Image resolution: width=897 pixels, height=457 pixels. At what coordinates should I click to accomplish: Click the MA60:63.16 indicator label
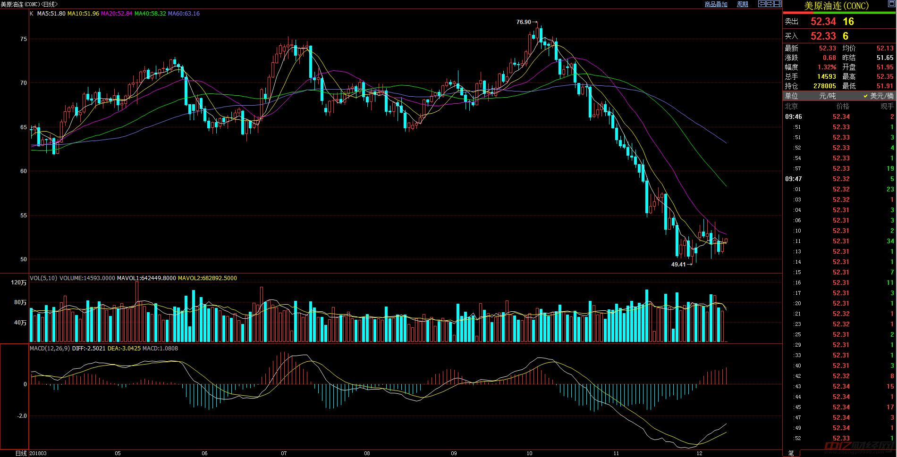pyautogui.click(x=184, y=14)
